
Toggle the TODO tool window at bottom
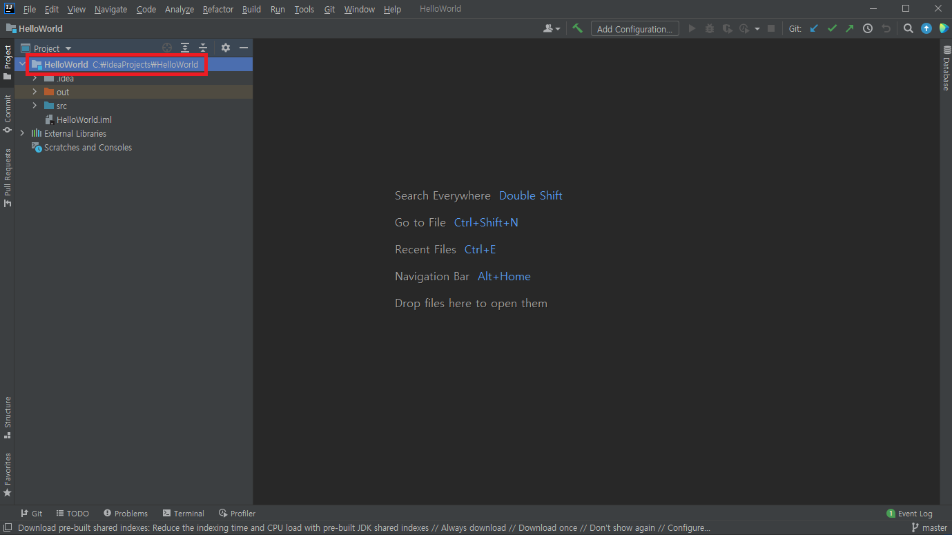point(72,513)
